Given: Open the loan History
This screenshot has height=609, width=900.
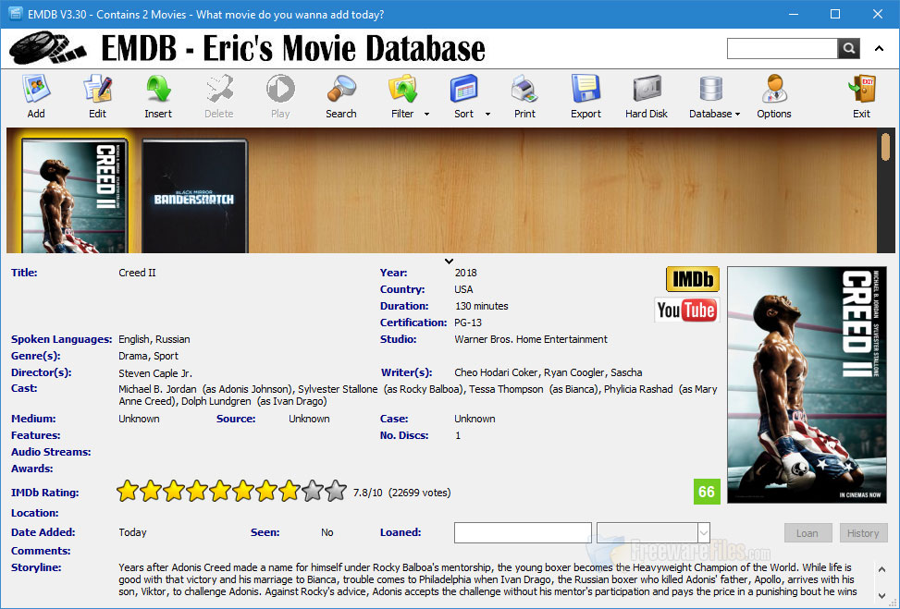Looking at the screenshot, I should 863,533.
